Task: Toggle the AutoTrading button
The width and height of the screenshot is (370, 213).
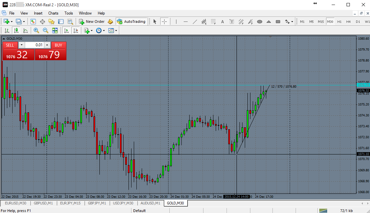Action: point(131,21)
